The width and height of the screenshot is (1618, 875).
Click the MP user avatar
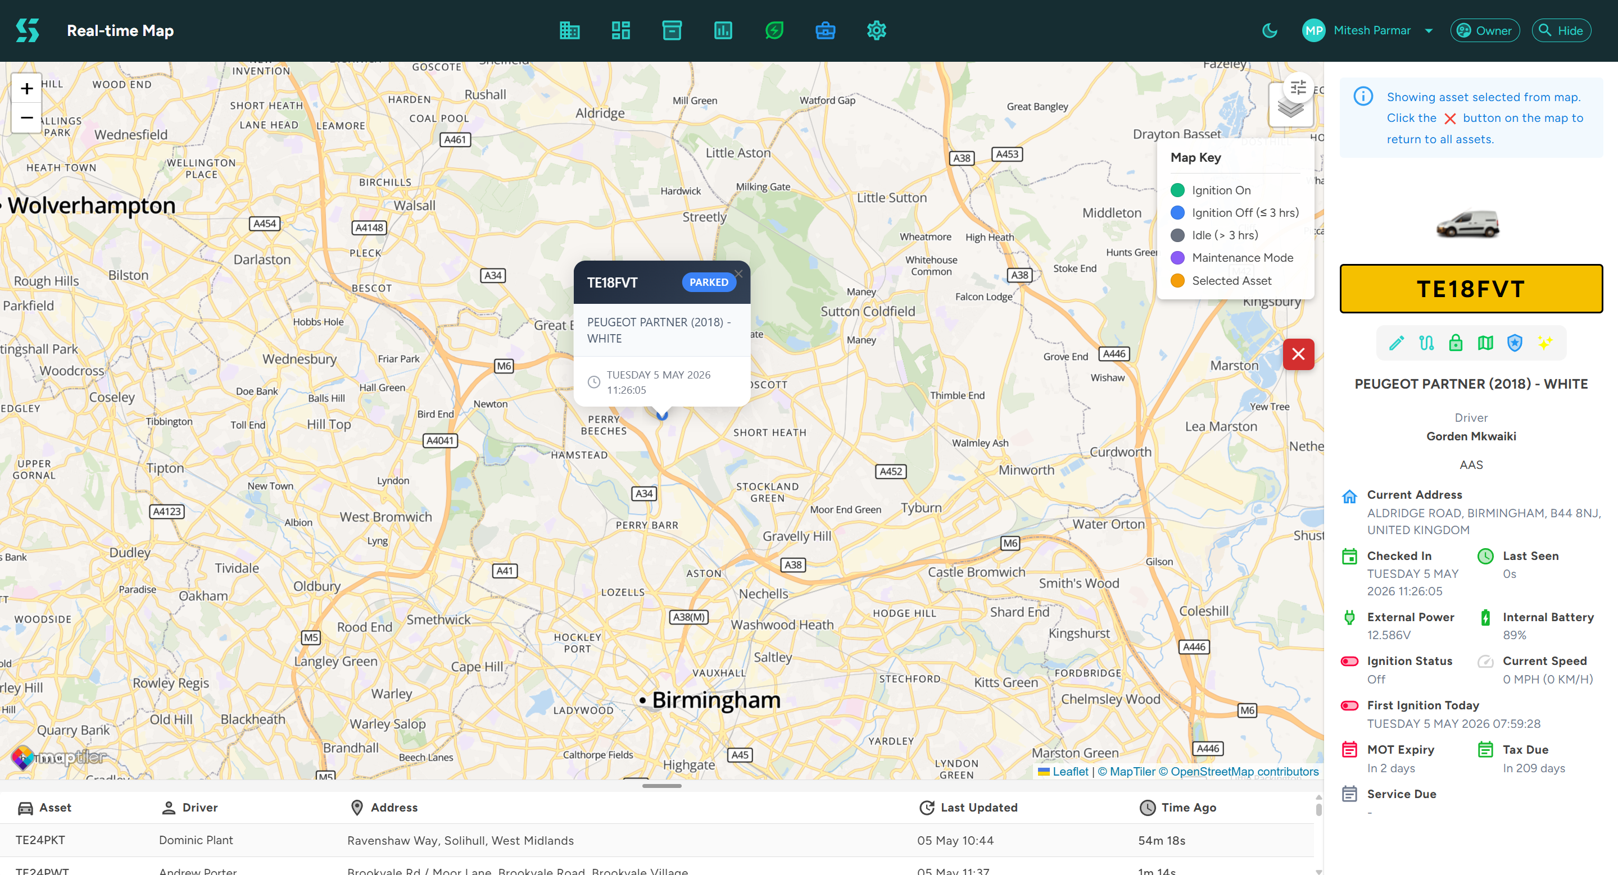tap(1313, 30)
